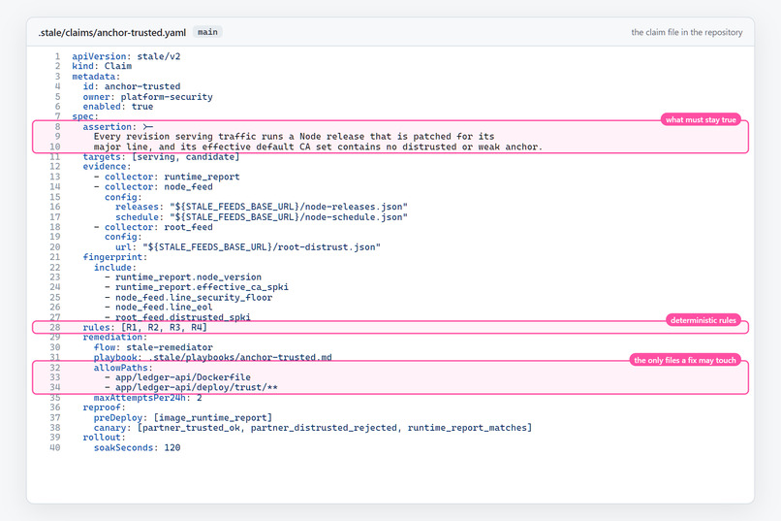781x521 pixels.
Task: Click 'node_feed.line_security_floor' entry
Action: click(194, 297)
